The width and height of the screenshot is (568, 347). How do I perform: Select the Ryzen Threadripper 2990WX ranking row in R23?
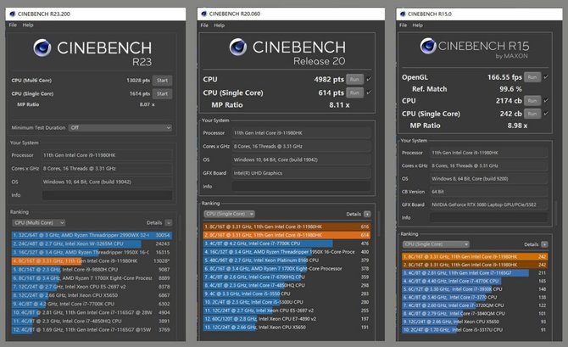[92, 235]
